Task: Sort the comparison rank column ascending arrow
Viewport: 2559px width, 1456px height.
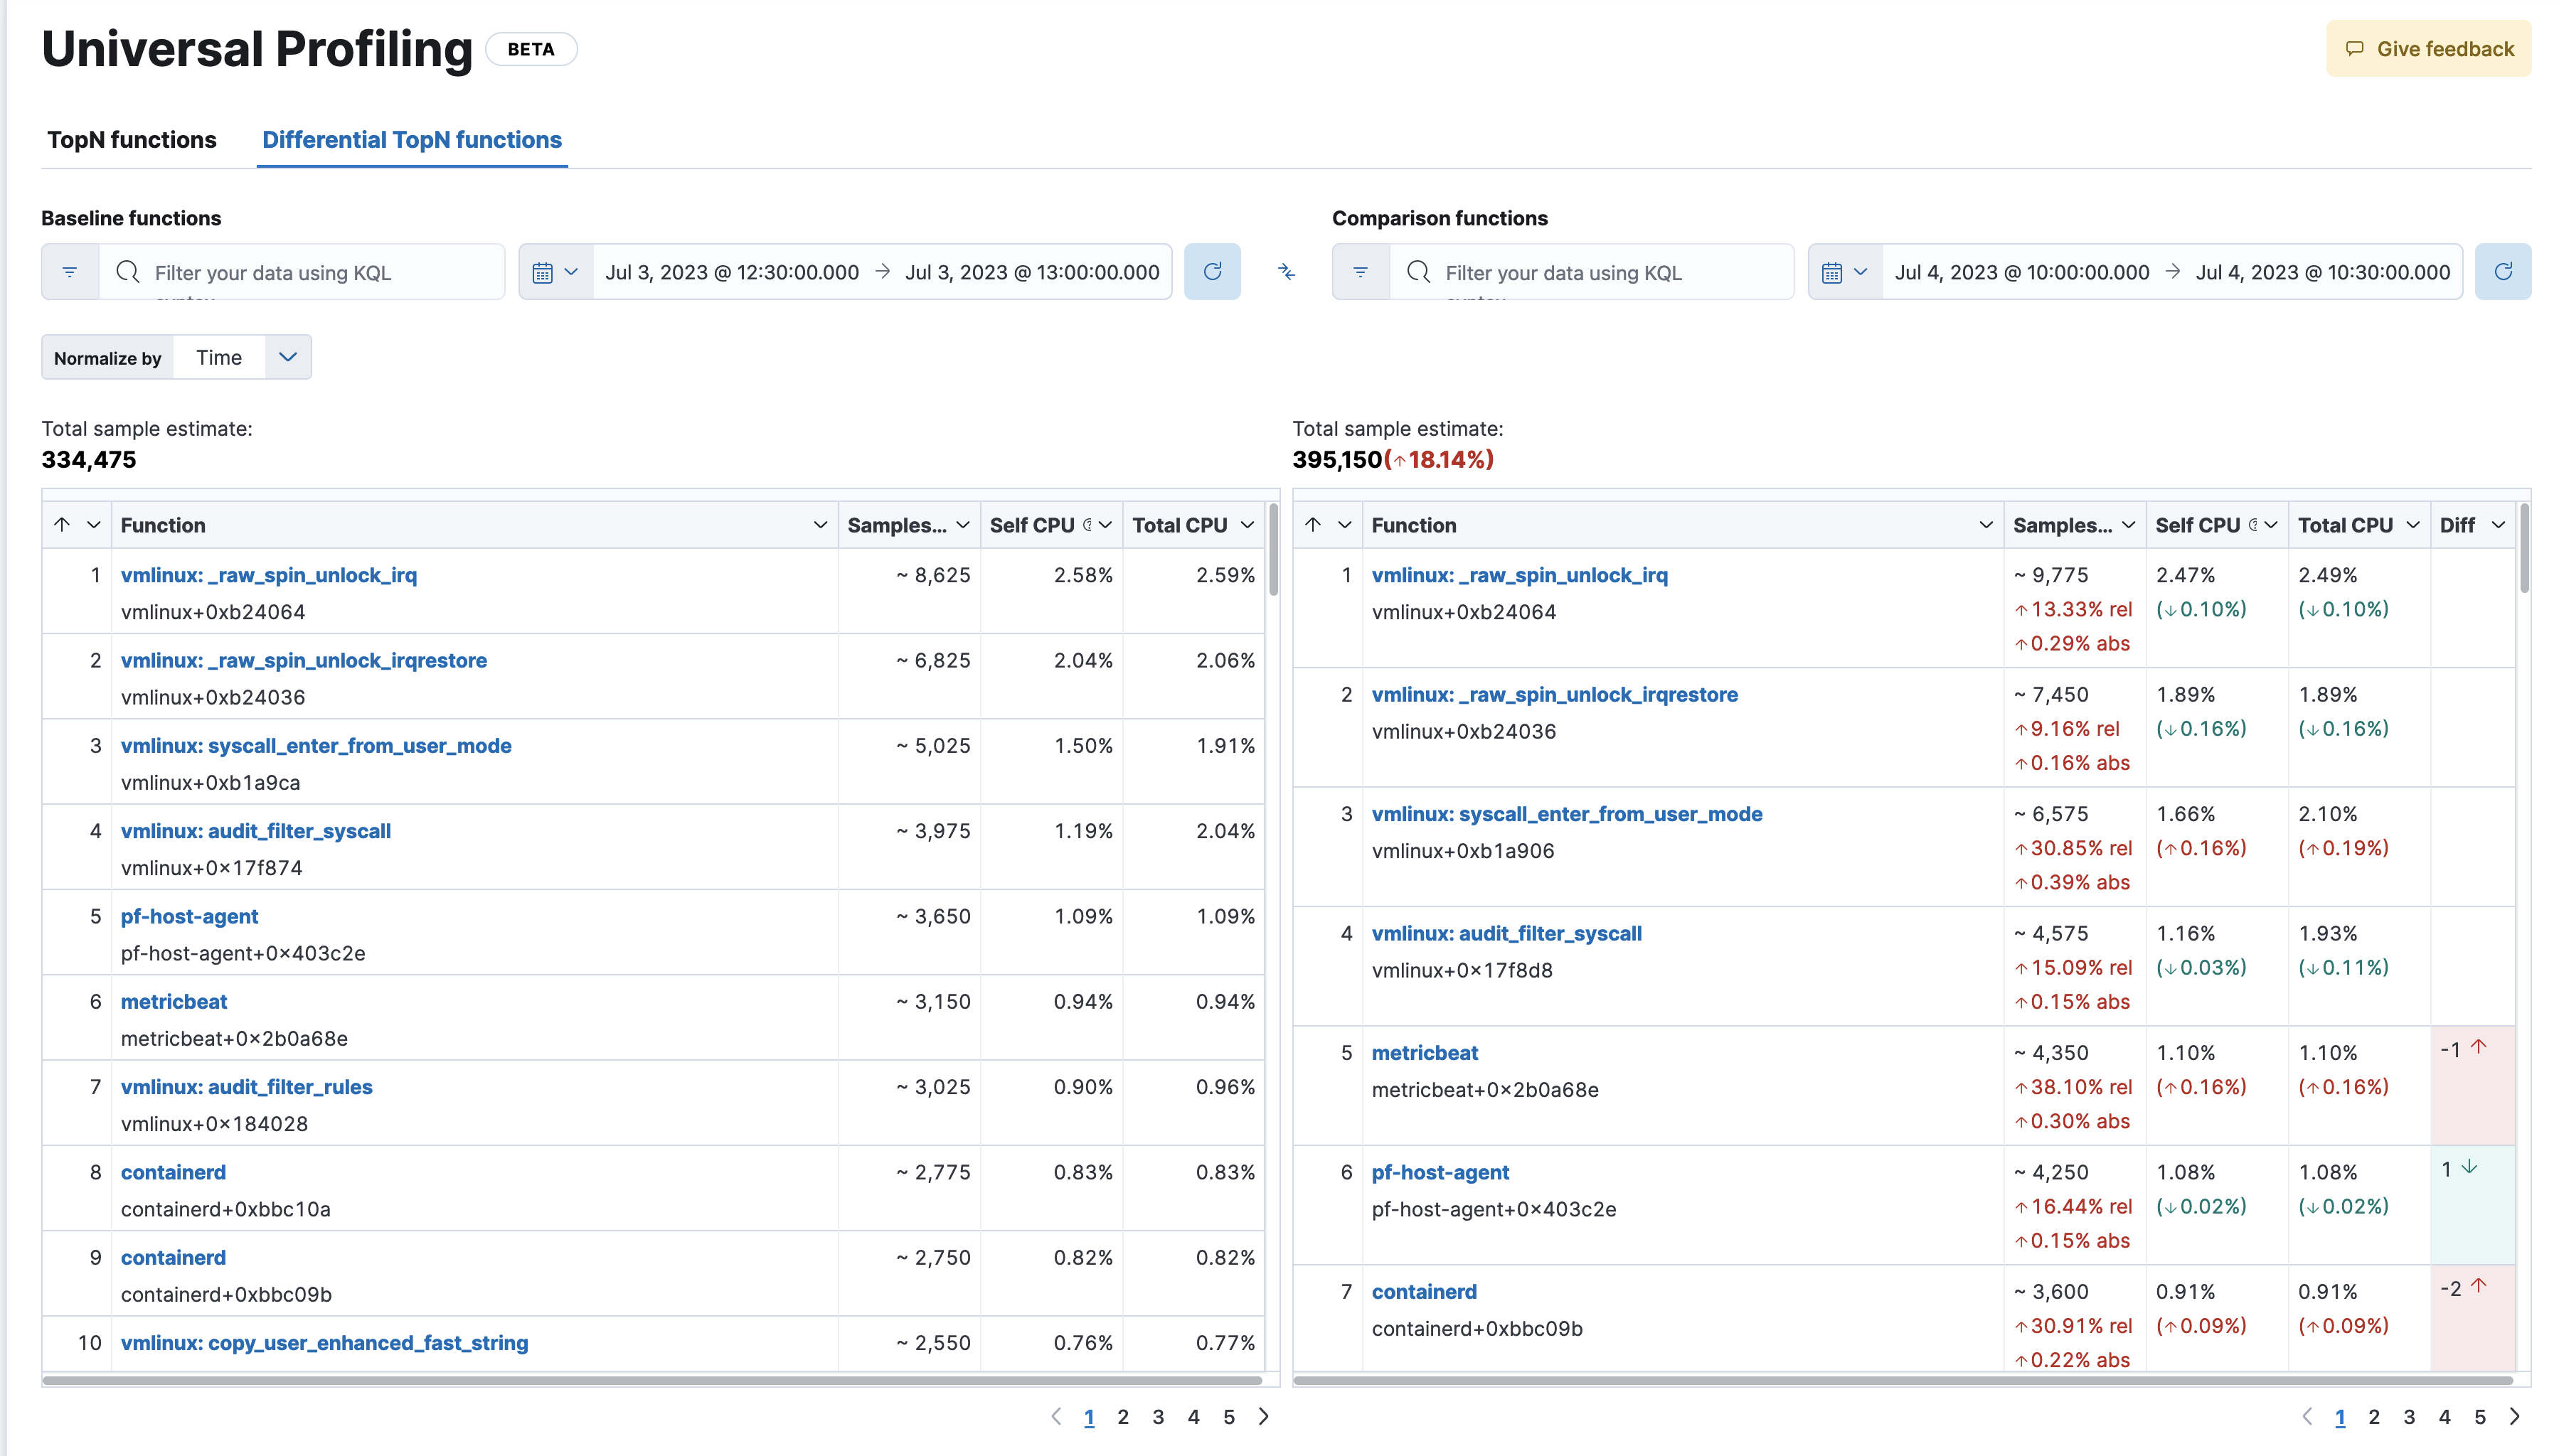Action: (1314, 525)
